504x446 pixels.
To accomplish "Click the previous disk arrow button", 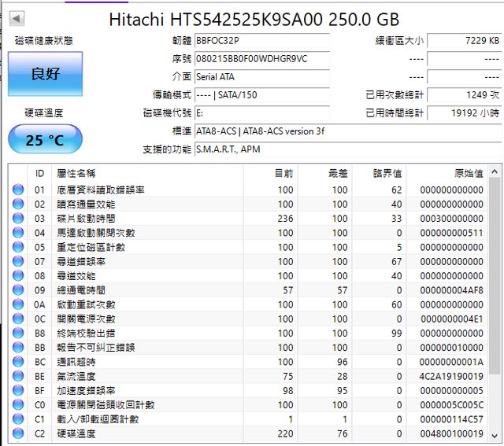I will click(17, 19).
